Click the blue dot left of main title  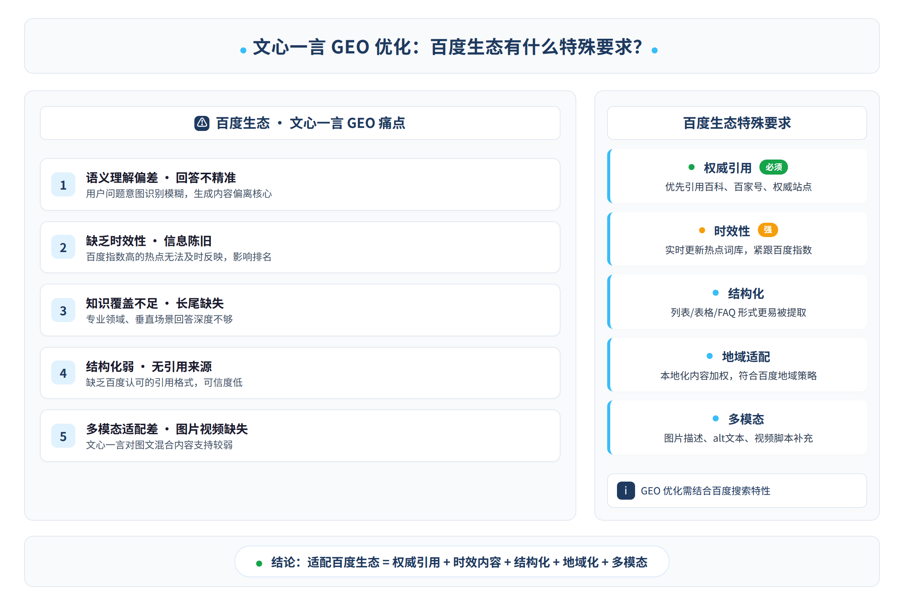[243, 50]
